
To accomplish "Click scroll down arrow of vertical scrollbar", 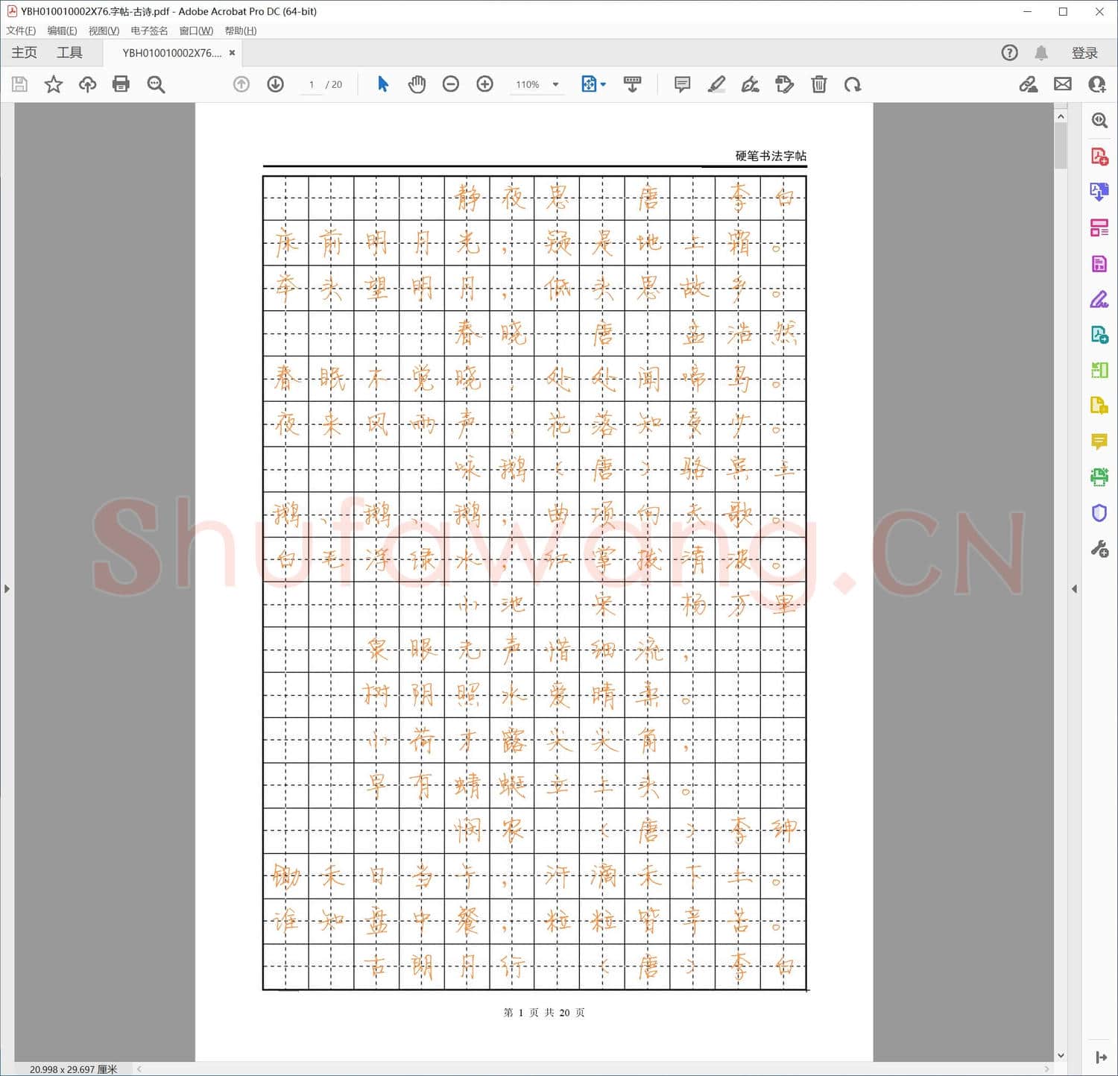I will coord(1061,1055).
